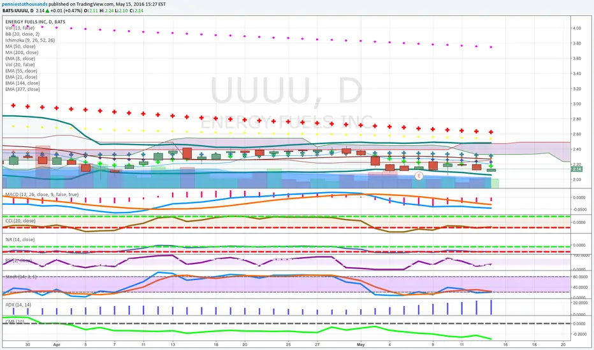Select the 'BB (20, close, 2)' indicator label
This screenshot has width=594, height=350.
(22, 34)
